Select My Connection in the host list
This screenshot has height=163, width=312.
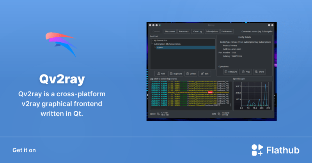coord(160,40)
